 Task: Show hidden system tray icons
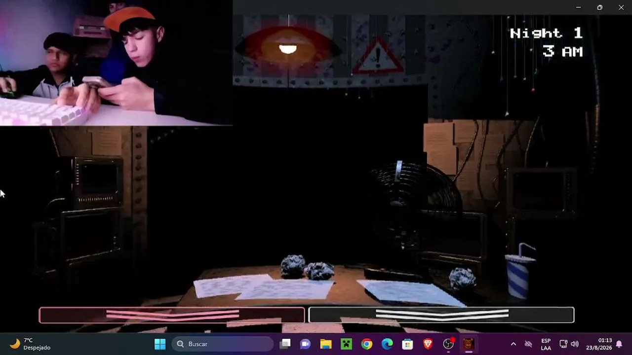click(x=513, y=344)
